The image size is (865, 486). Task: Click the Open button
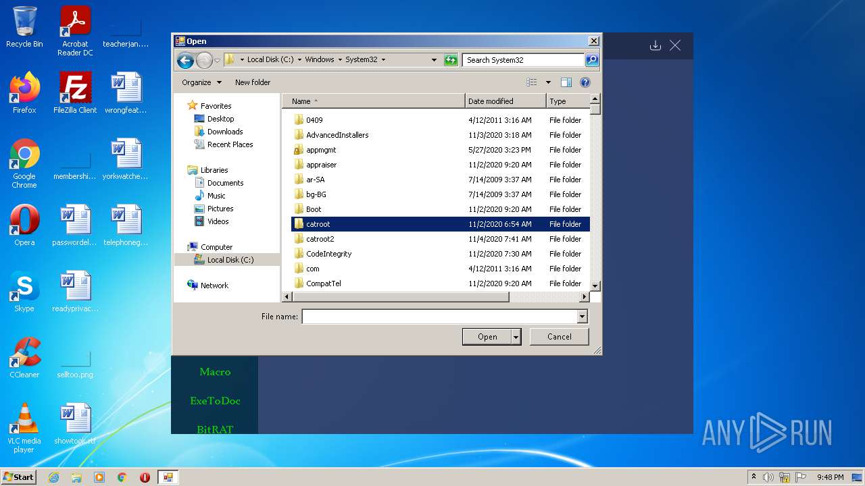(x=487, y=337)
